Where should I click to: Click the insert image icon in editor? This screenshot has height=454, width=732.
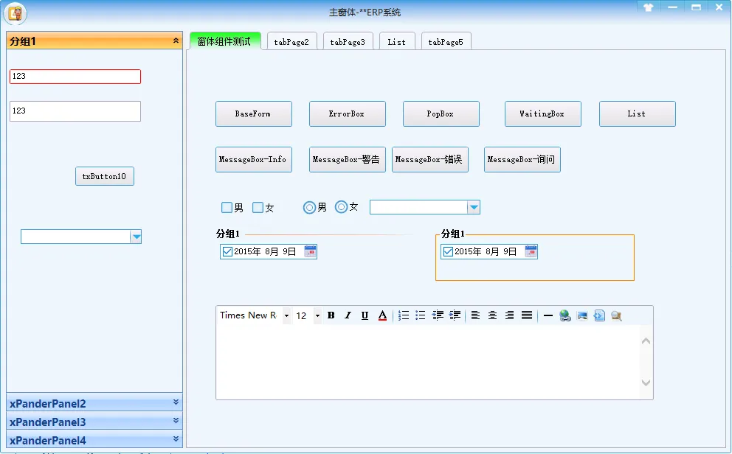point(582,315)
